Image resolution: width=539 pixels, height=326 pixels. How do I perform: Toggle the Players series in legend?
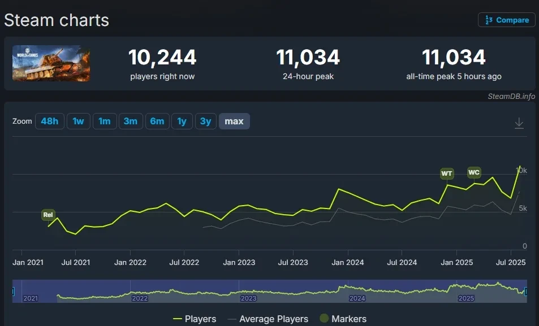[x=195, y=319]
